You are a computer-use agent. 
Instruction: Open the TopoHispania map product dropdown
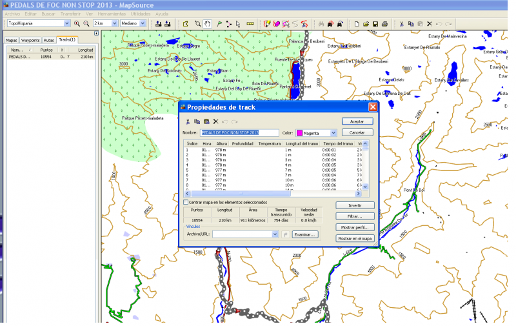coord(67,23)
